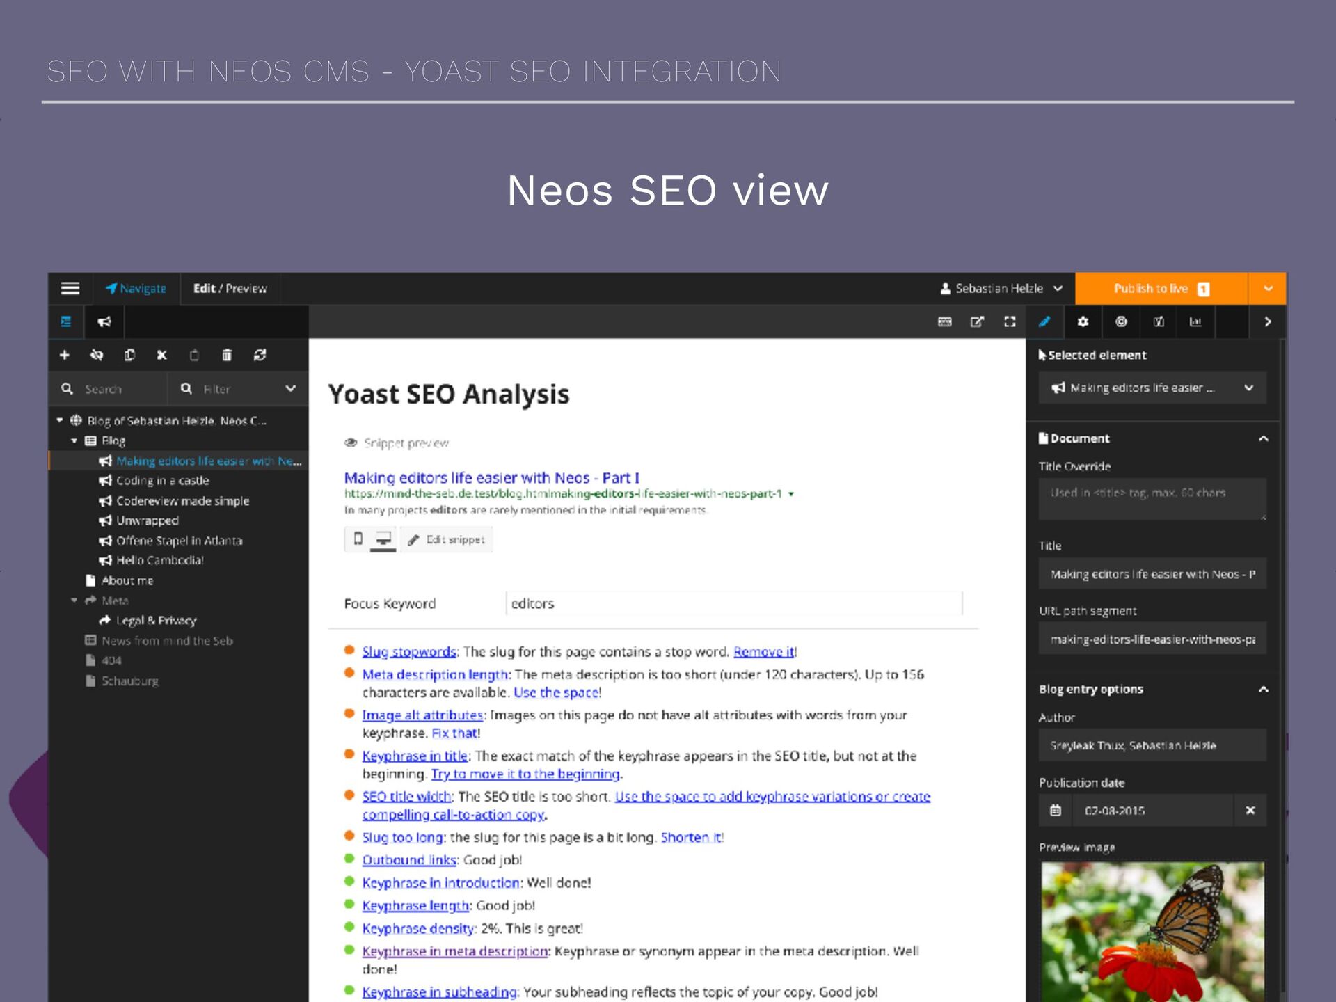1336x1002 pixels.
Task: Open Keyphrase density link
Action: (418, 928)
